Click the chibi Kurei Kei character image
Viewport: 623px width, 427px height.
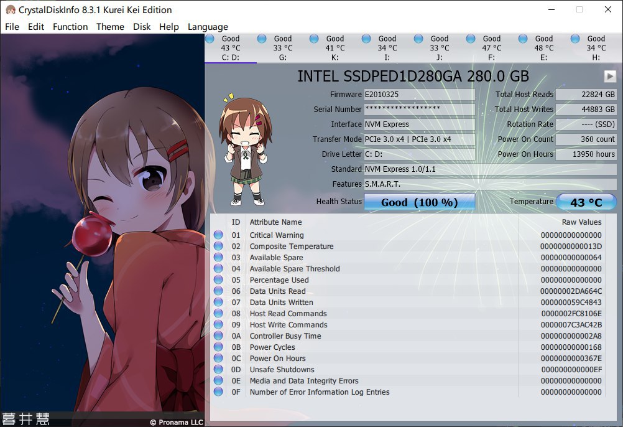tap(245, 150)
